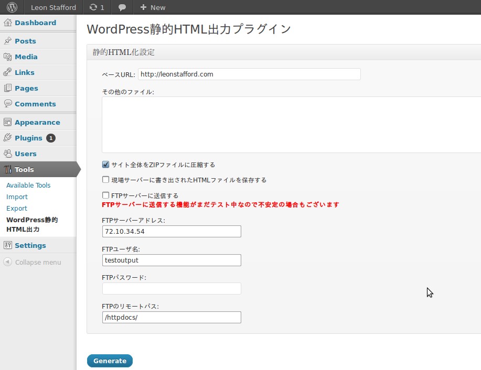This screenshot has width=481, height=370.
Task: Click the plus New icon
Action: (143, 7)
